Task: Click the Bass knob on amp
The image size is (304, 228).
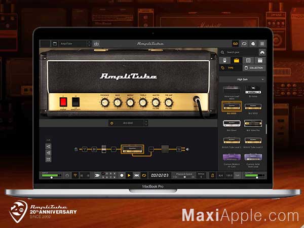Action: pyautogui.click(x=118, y=102)
